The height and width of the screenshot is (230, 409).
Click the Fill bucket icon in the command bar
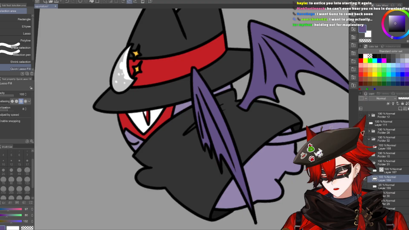(x=92, y=2)
